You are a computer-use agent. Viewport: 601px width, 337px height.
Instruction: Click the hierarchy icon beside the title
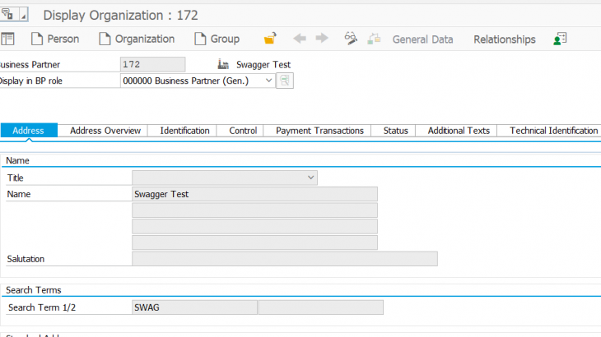pos(8,15)
